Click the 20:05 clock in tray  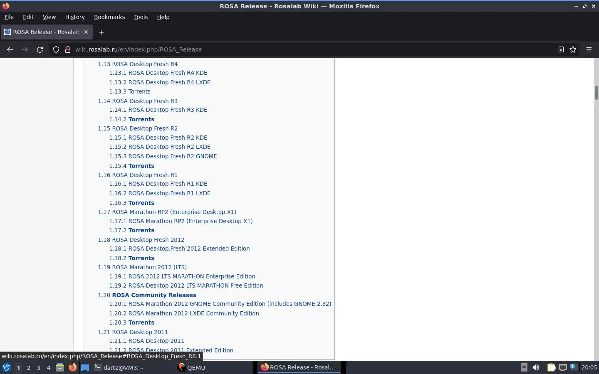click(589, 367)
